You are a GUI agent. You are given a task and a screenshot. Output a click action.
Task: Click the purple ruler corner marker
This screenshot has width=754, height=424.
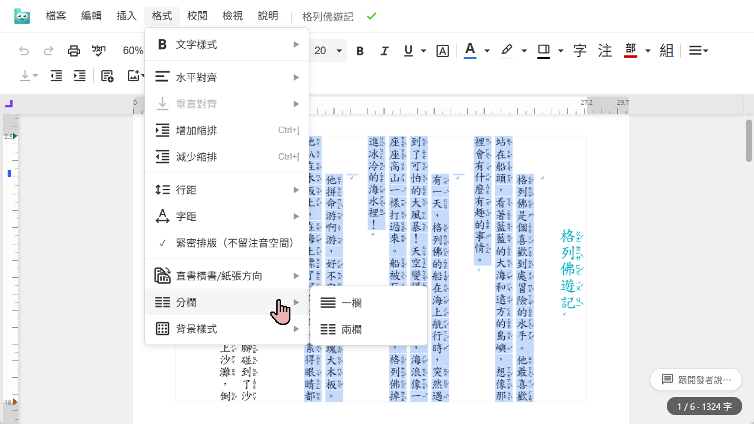tap(9, 104)
